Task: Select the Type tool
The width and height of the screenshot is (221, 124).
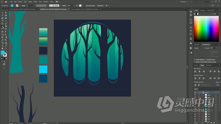Action: click(x=2, y=21)
